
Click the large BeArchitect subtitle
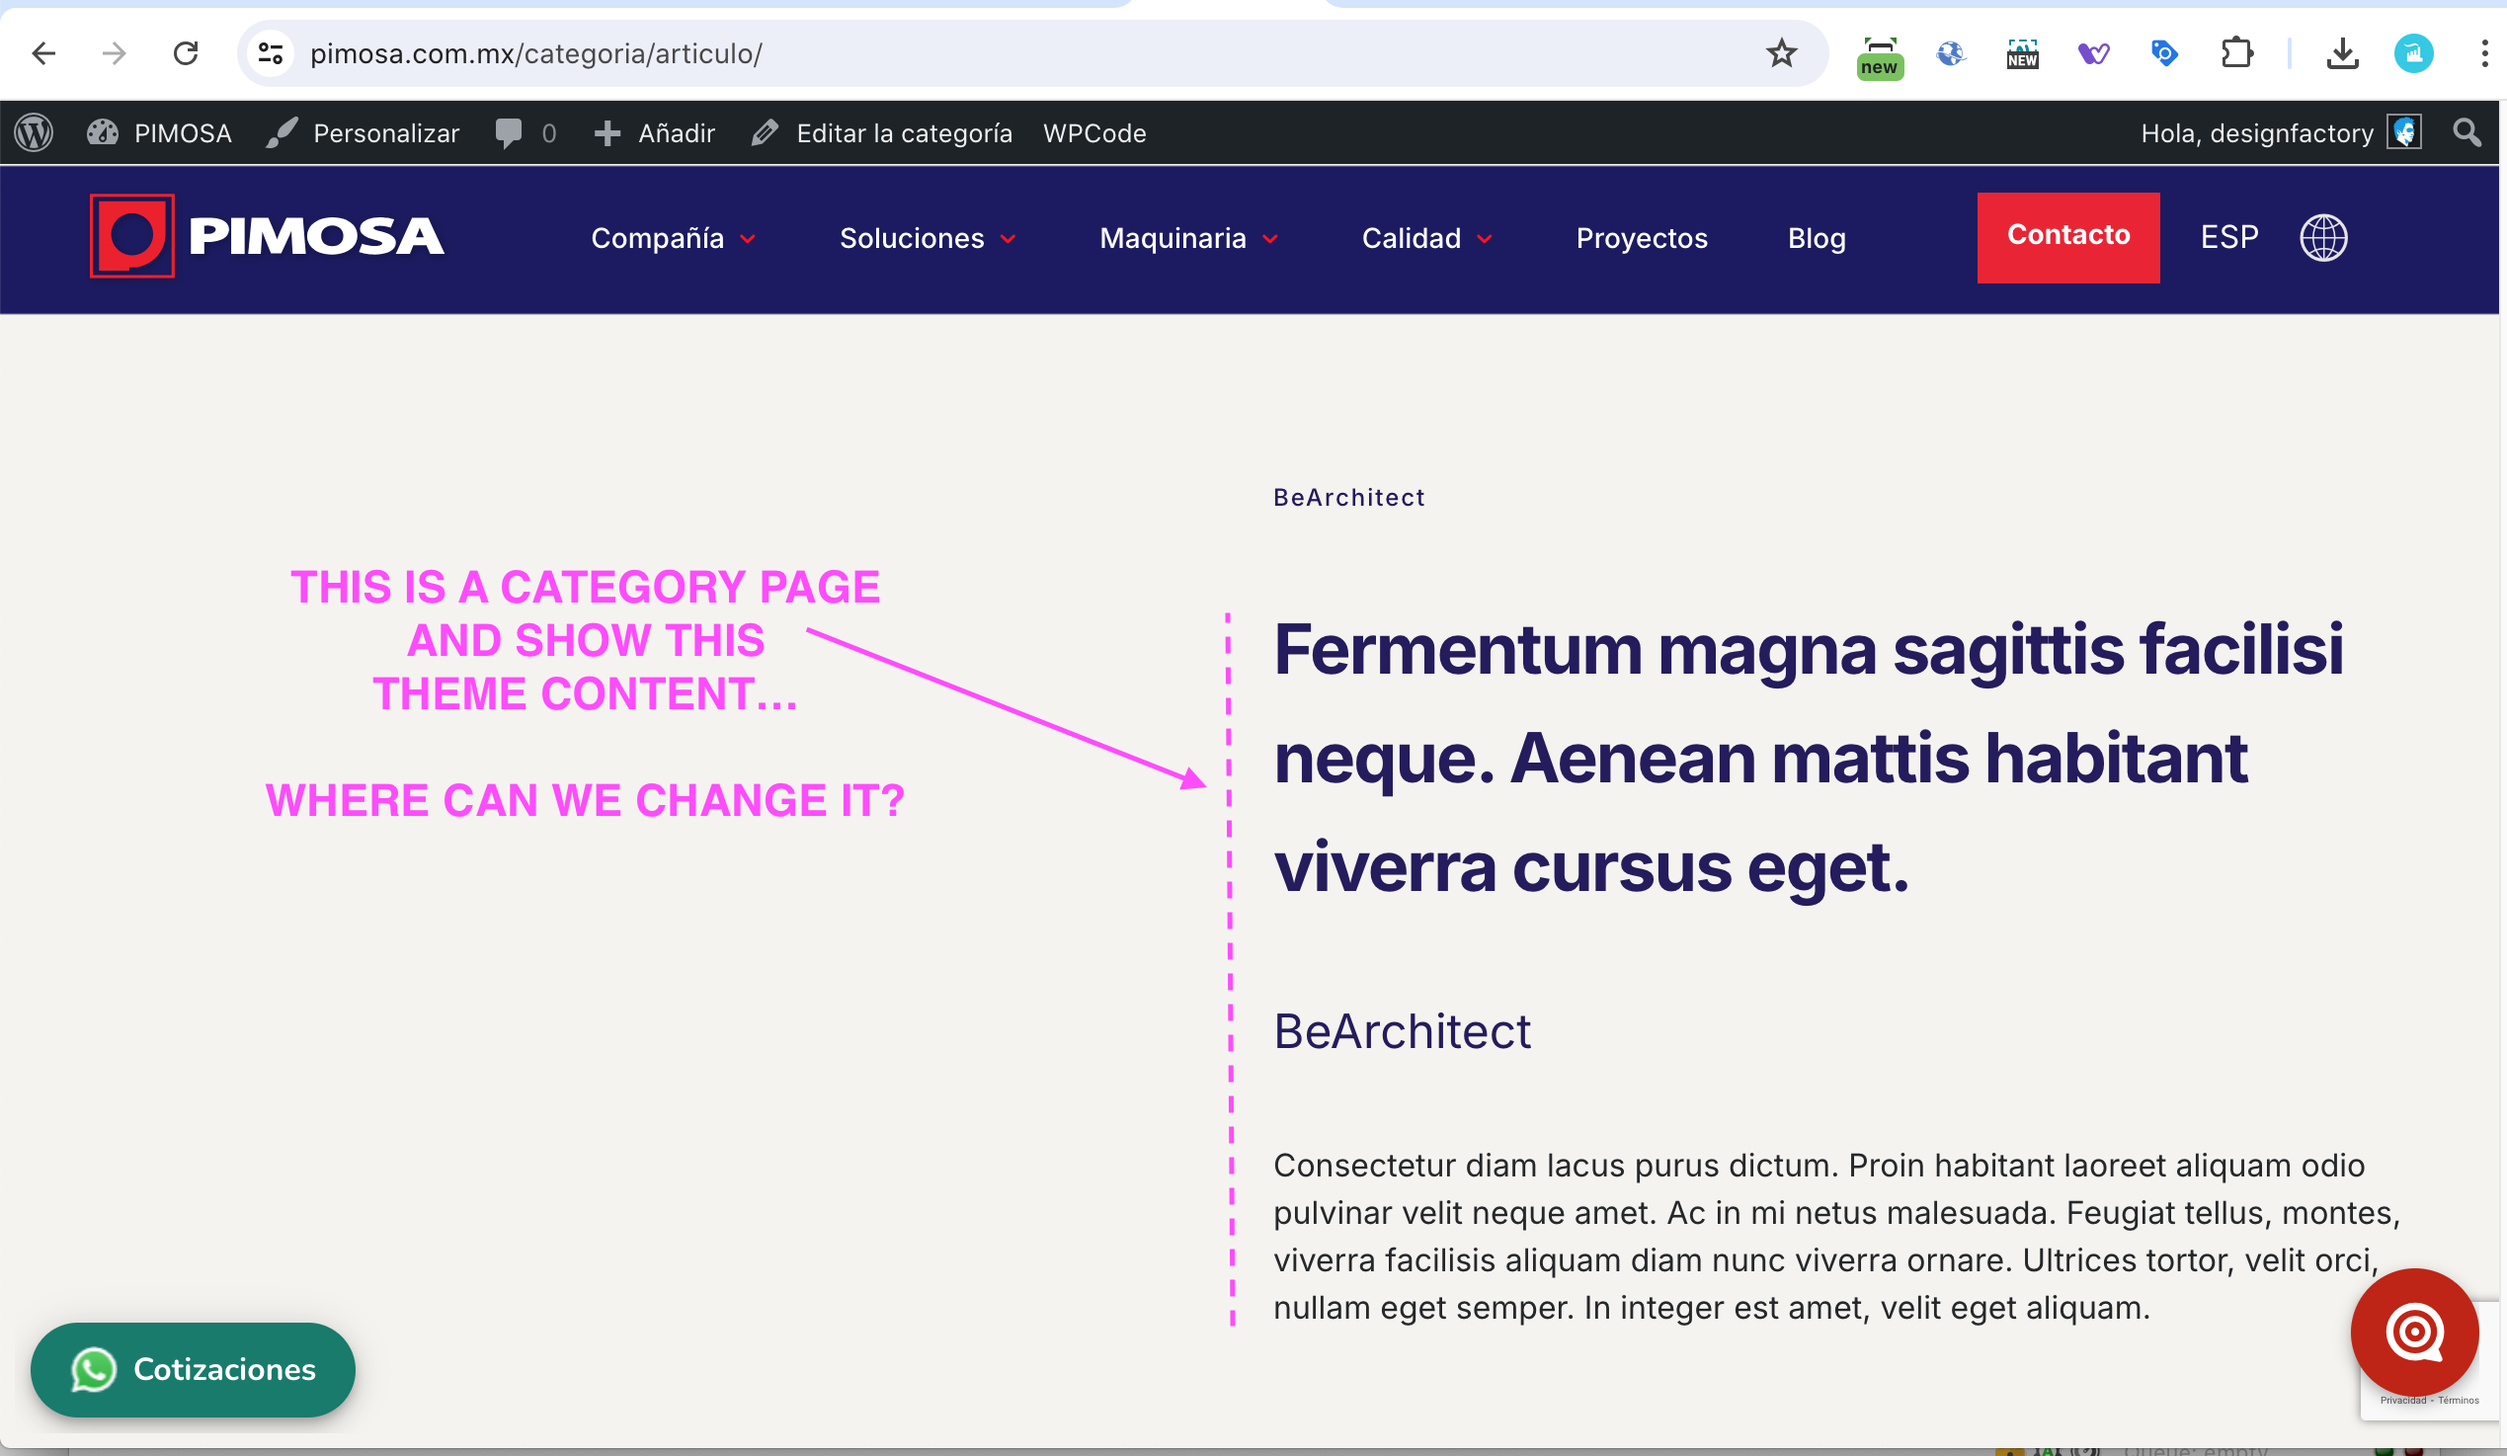click(1402, 1030)
